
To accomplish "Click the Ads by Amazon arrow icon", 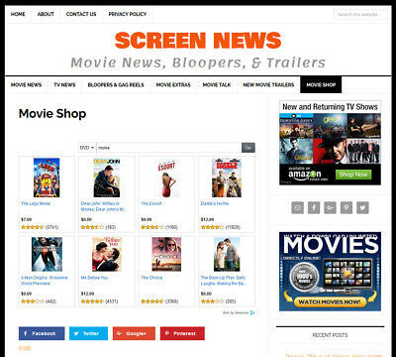I will pyautogui.click(x=252, y=312).
